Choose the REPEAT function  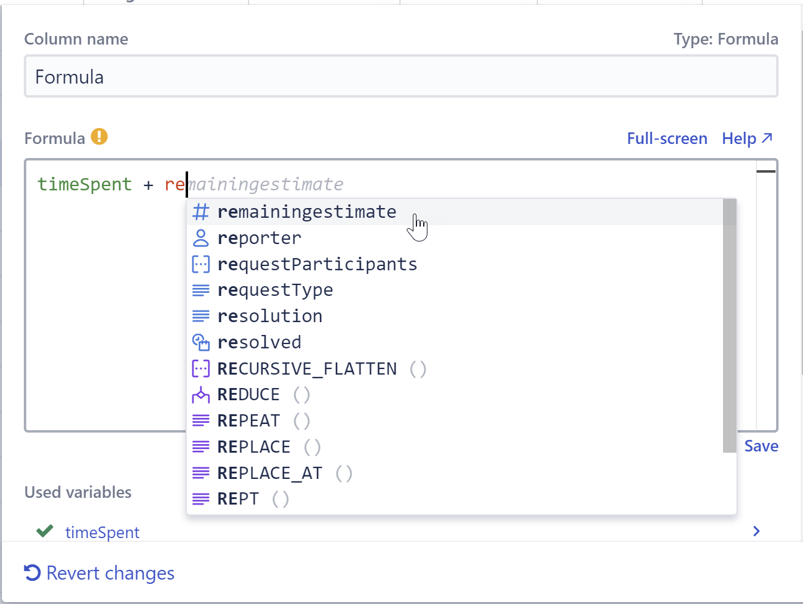(x=454, y=421)
